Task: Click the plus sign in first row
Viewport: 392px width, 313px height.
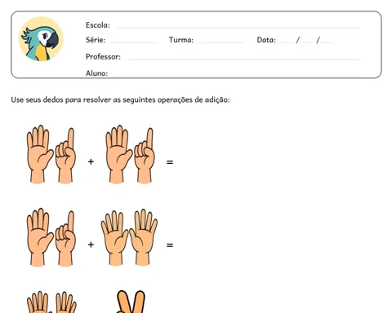Action: [91, 161]
